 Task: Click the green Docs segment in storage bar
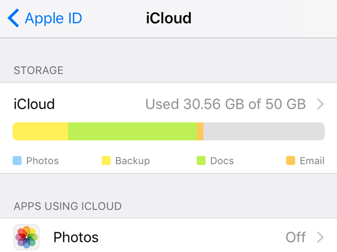pyautogui.click(x=132, y=131)
